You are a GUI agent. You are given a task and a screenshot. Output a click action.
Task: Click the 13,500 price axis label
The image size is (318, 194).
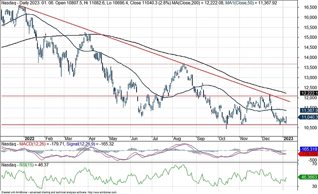(x=310, y=68)
